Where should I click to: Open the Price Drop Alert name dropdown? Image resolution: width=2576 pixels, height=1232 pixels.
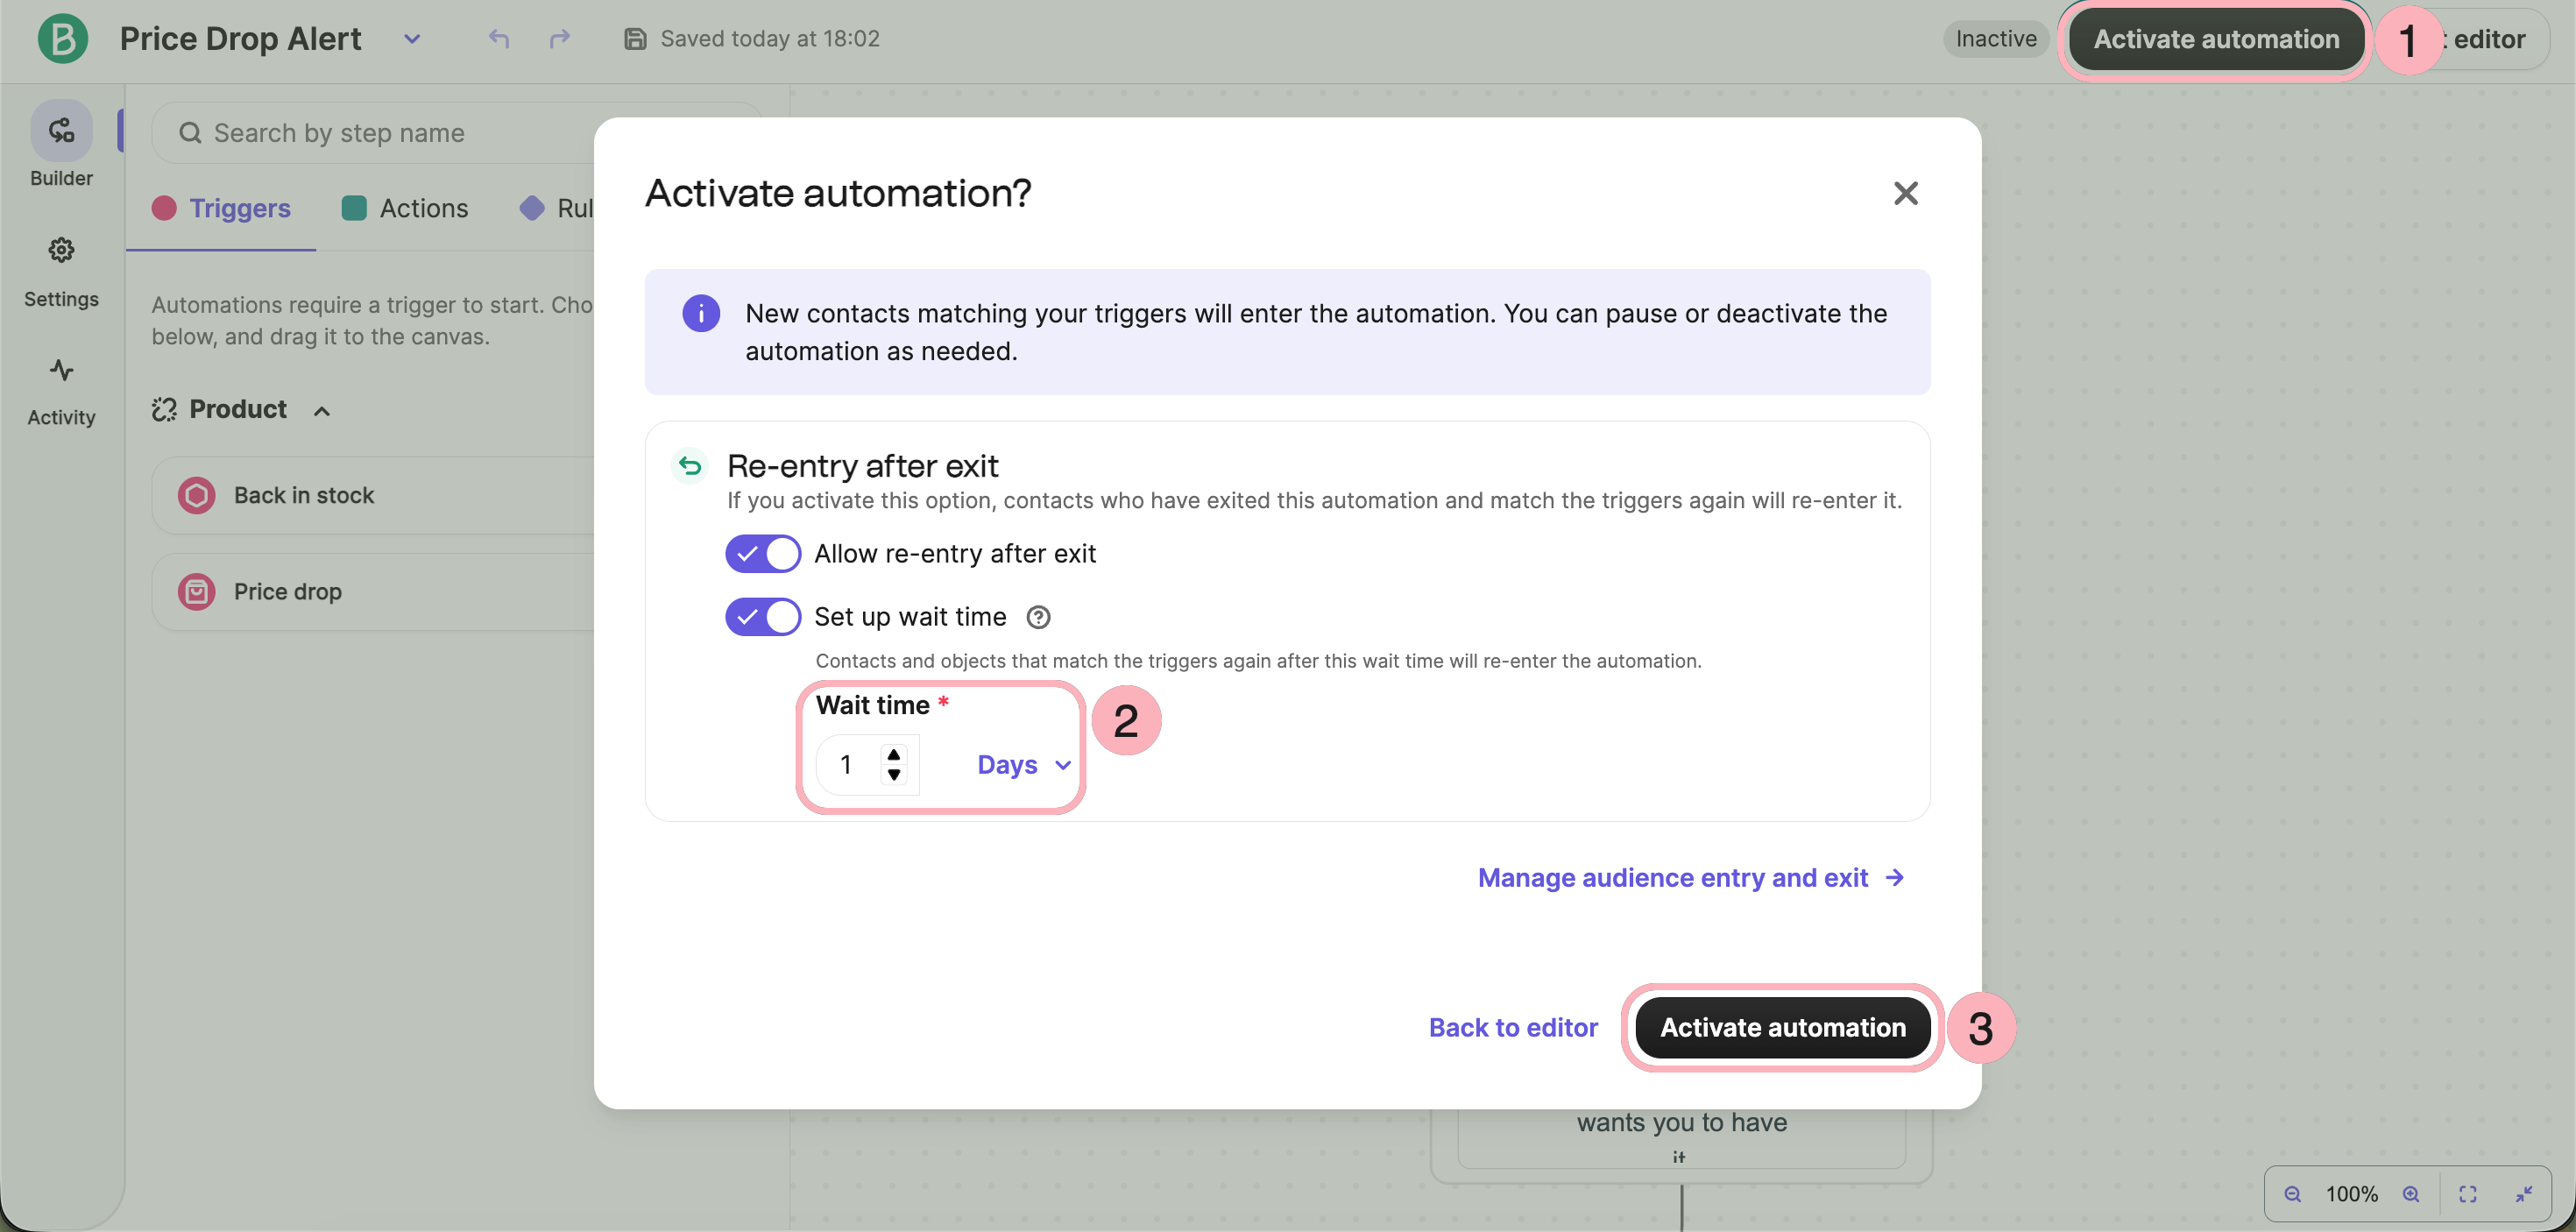click(x=412, y=39)
